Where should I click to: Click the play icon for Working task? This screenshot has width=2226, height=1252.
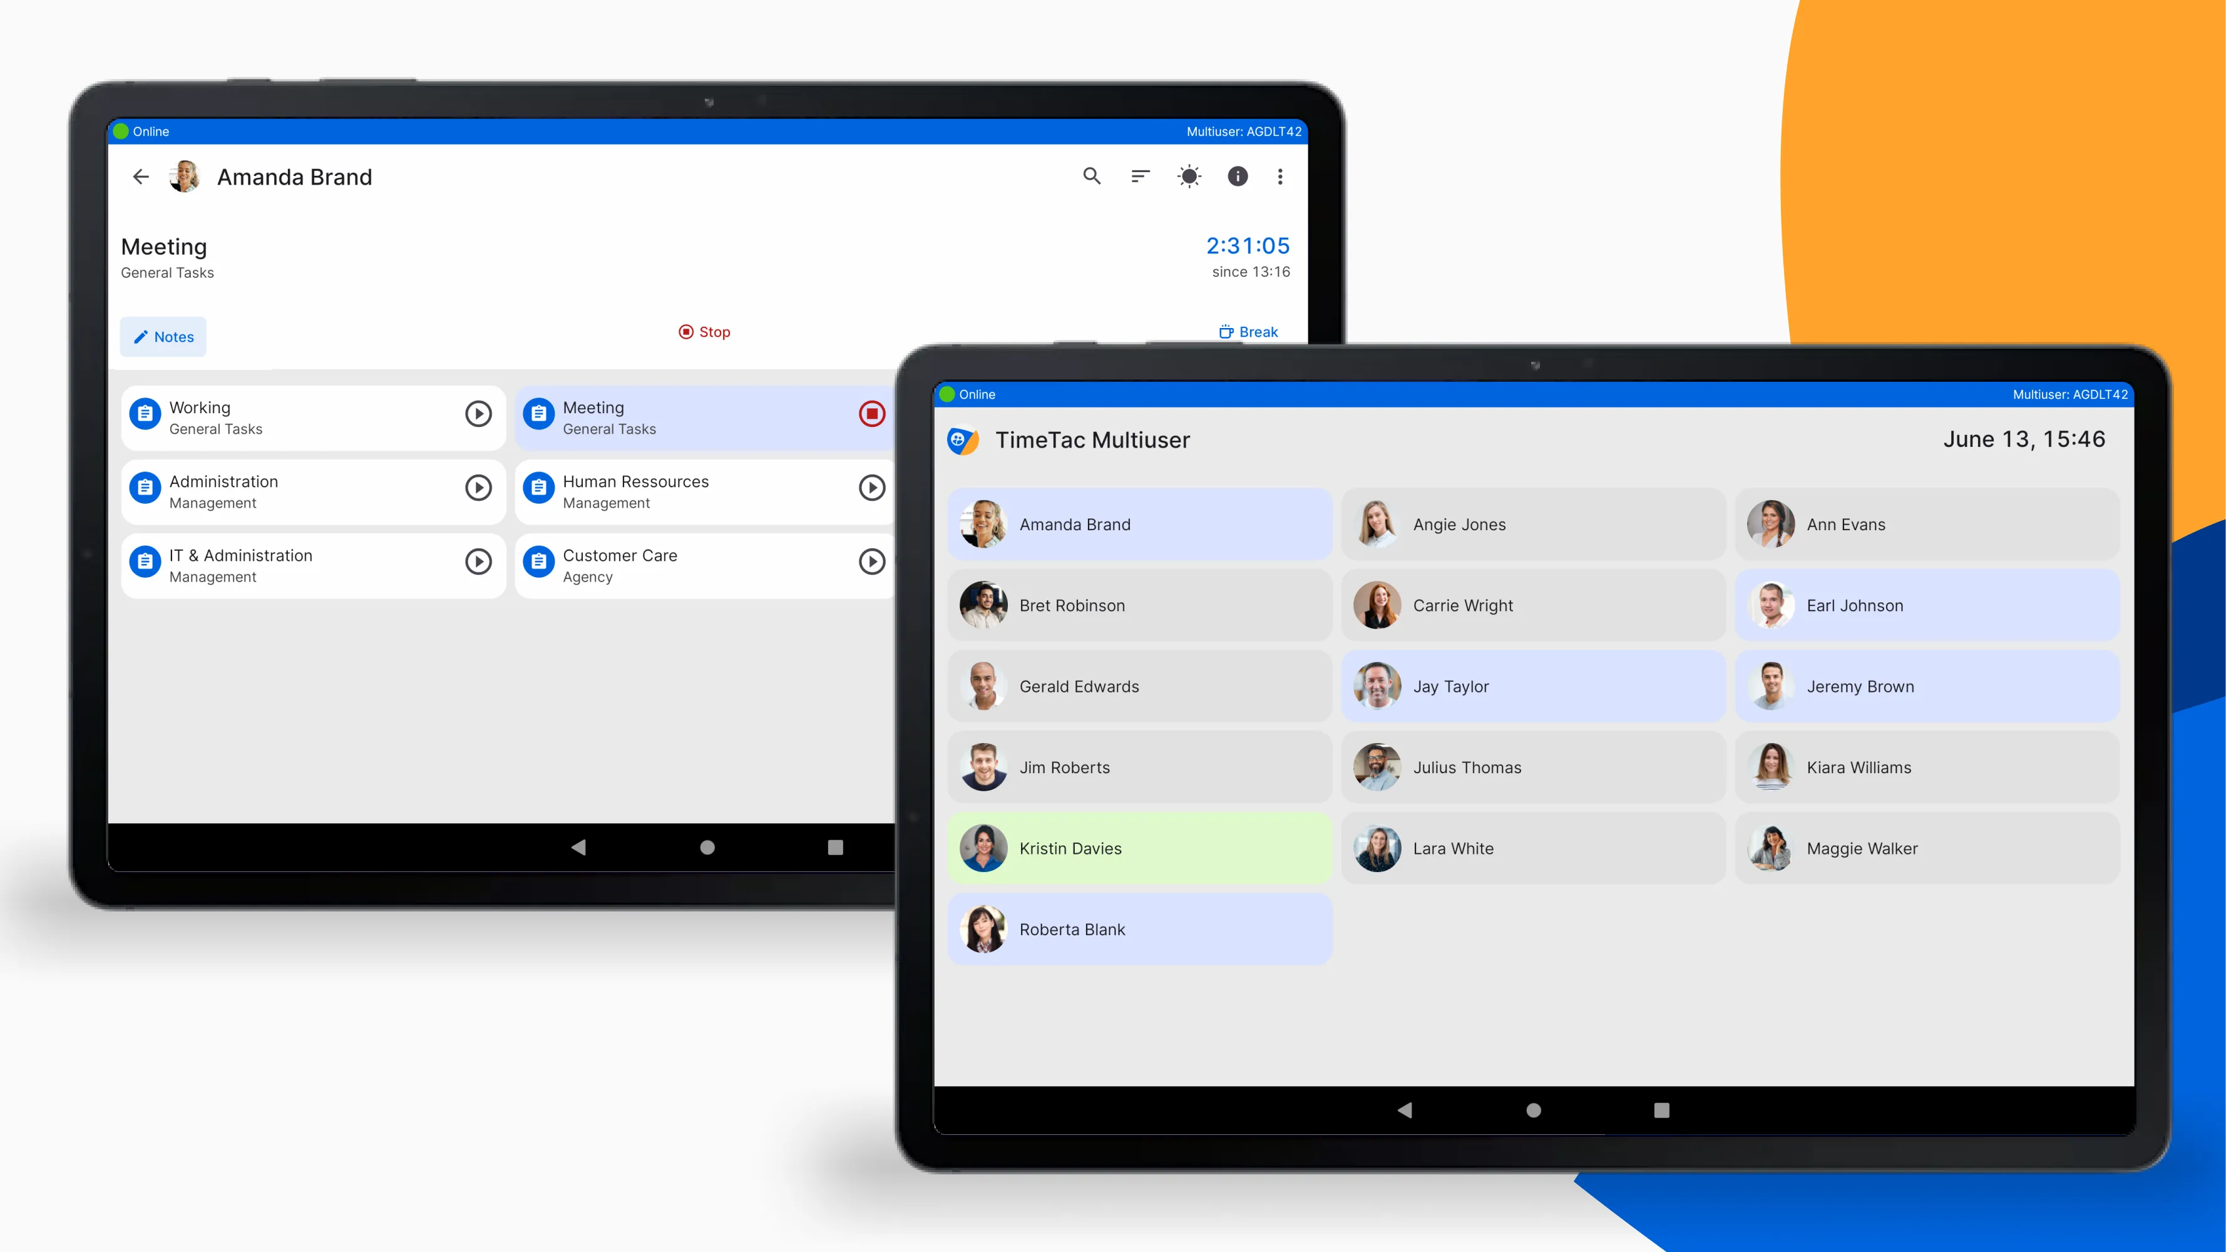pyautogui.click(x=477, y=414)
